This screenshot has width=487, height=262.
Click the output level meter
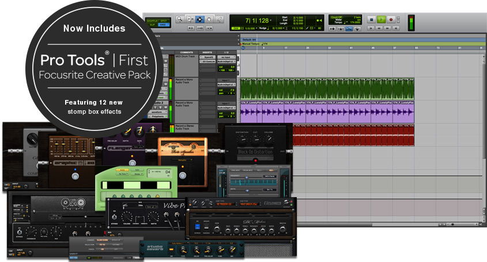(412, 22)
